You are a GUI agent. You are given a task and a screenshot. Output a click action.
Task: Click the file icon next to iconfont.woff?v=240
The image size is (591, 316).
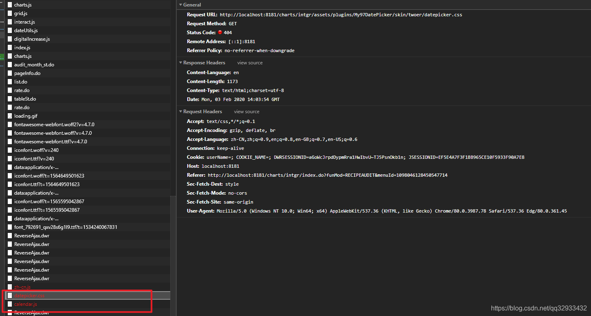pos(10,150)
